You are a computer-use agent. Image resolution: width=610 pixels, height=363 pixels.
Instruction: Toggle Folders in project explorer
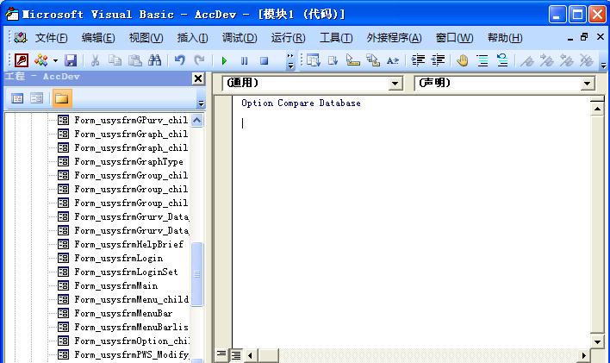tap(62, 98)
